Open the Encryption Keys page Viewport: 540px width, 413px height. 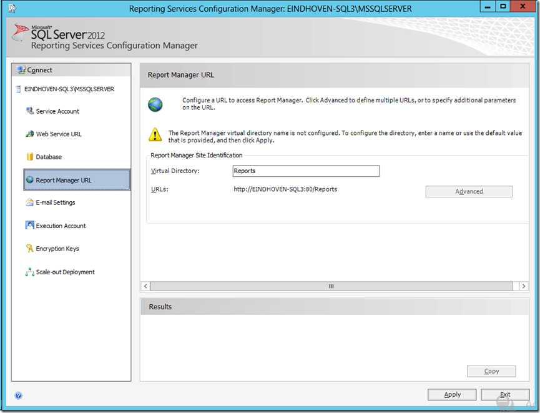click(x=57, y=249)
